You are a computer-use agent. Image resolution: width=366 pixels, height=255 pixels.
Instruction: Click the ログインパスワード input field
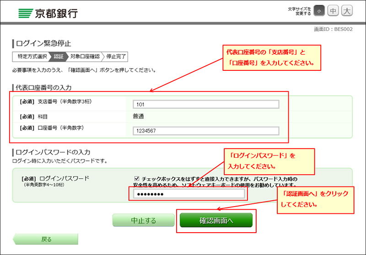point(189,194)
